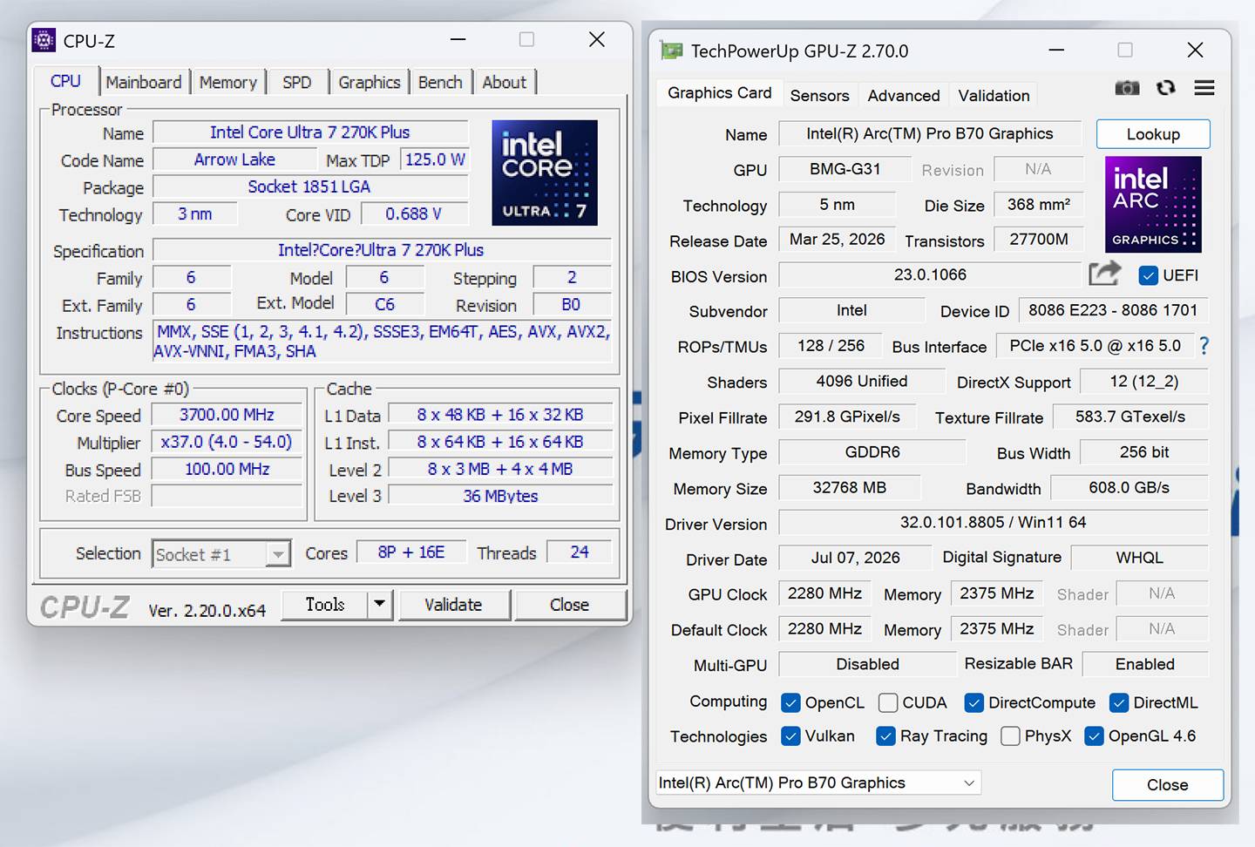The width and height of the screenshot is (1255, 847).
Task: Click the Max TDP value 125.0 W
Action: 435,159
